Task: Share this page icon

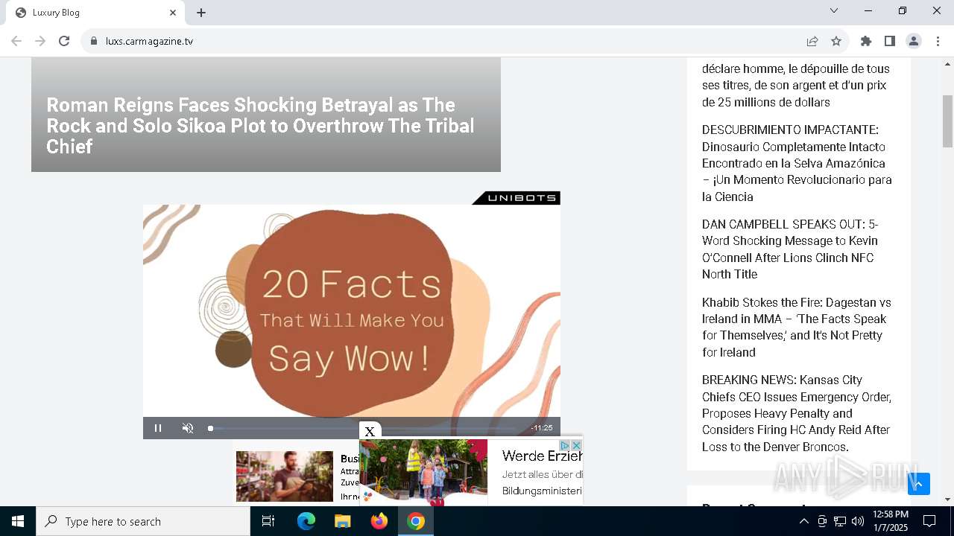Action: coord(812,41)
